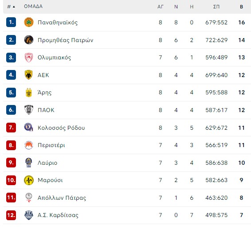Click the Παναθηναϊκός team logo
This screenshot has height=229, width=251.
click(29, 22)
